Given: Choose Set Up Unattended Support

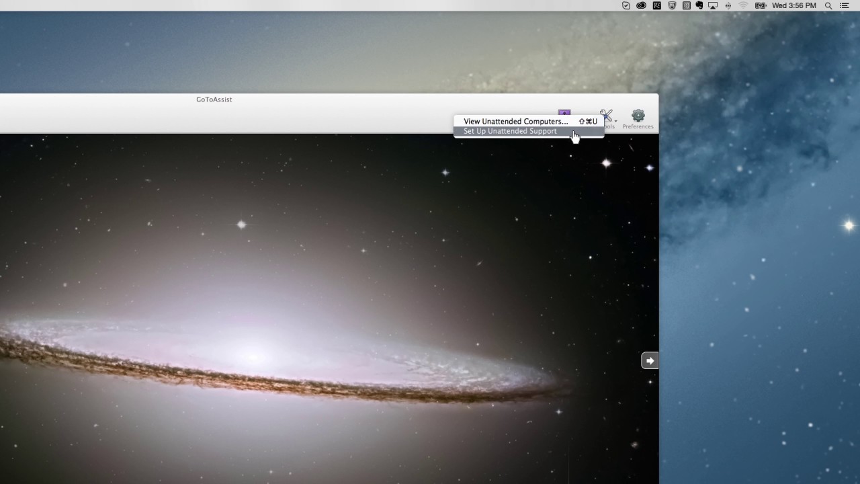Looking at the screenshot, I should [x=529, y=131].
